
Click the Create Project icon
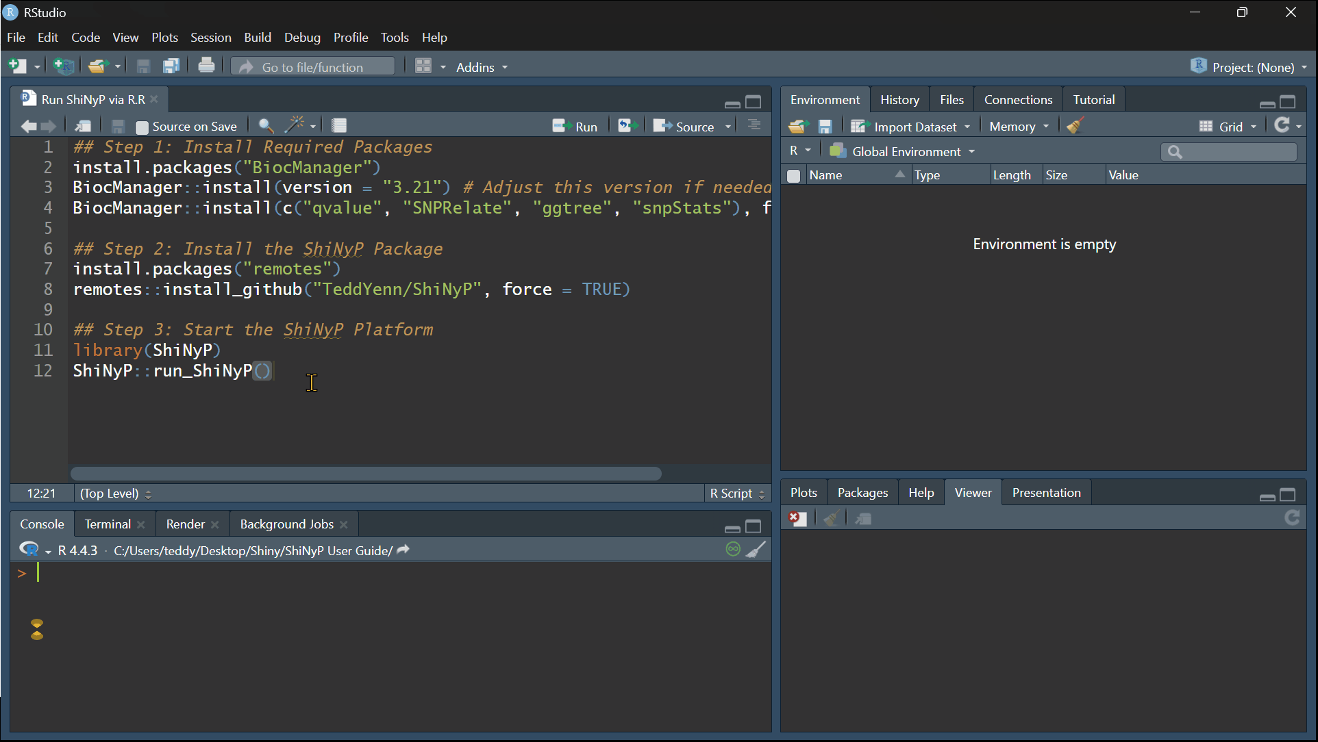64,66
